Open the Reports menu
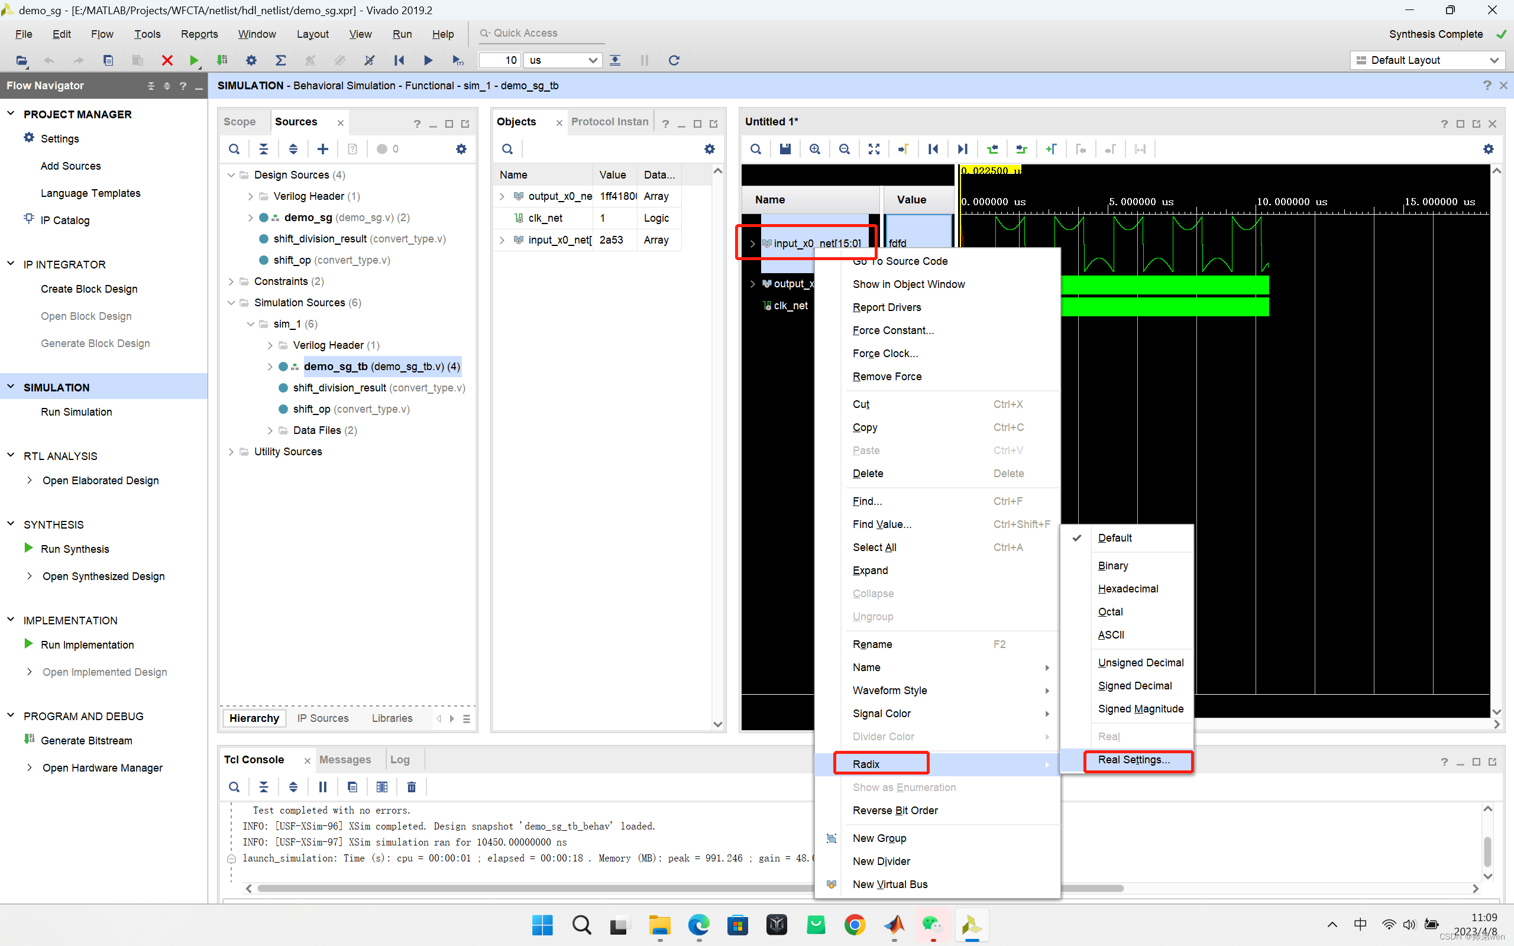1514x946 pixels. click(199, 34)
